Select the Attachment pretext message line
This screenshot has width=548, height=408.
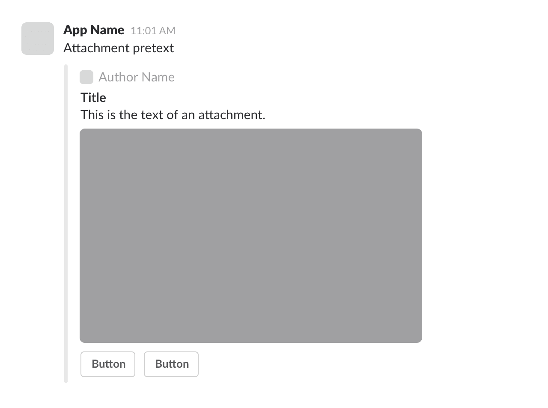click(119, 48)
